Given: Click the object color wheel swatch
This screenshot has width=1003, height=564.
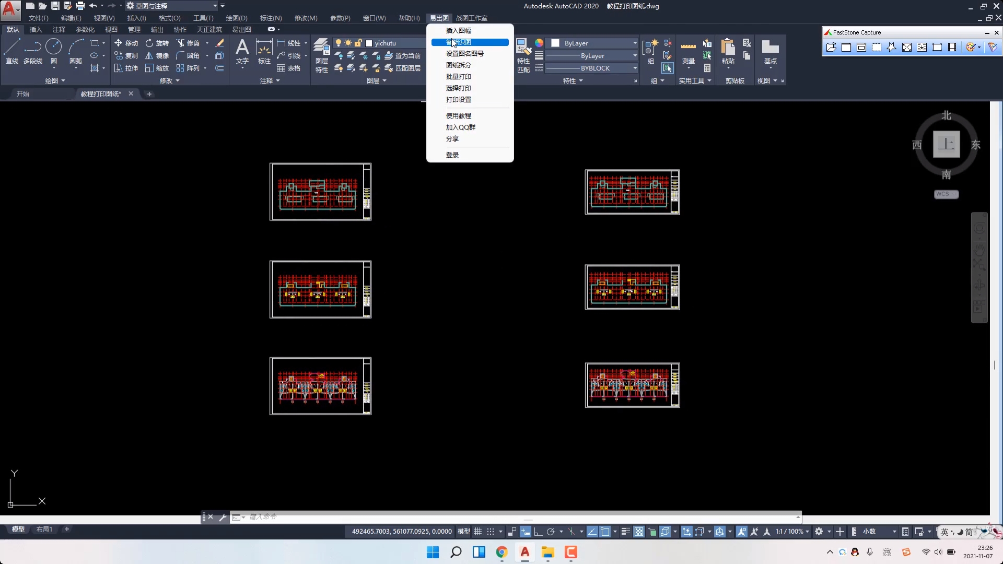Looking at the screenshot, I should click(x=539, y=43).
